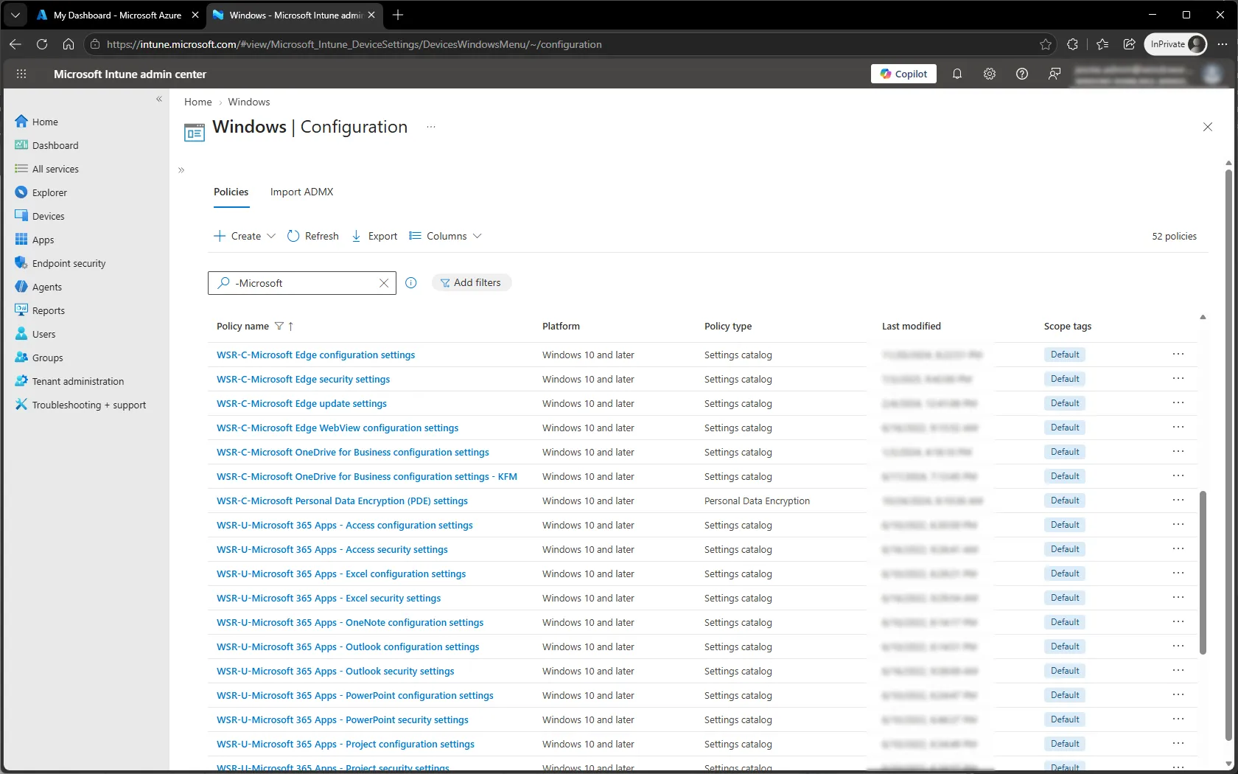The height and width of the screenshot is (774, 1238).
Task: Open more options for blade title
Action: tap(431, 127)
